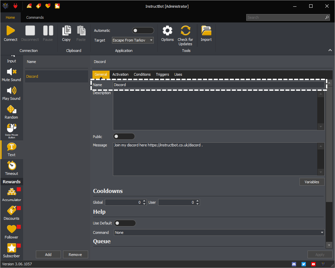Open the Discord link in status bar
335x268 pixels.
[x=294, y=264]
